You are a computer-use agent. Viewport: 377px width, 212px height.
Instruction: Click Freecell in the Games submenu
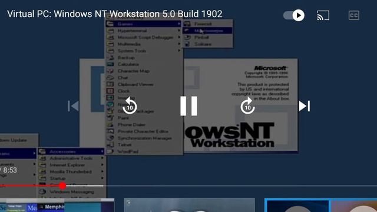pos(207,24)
